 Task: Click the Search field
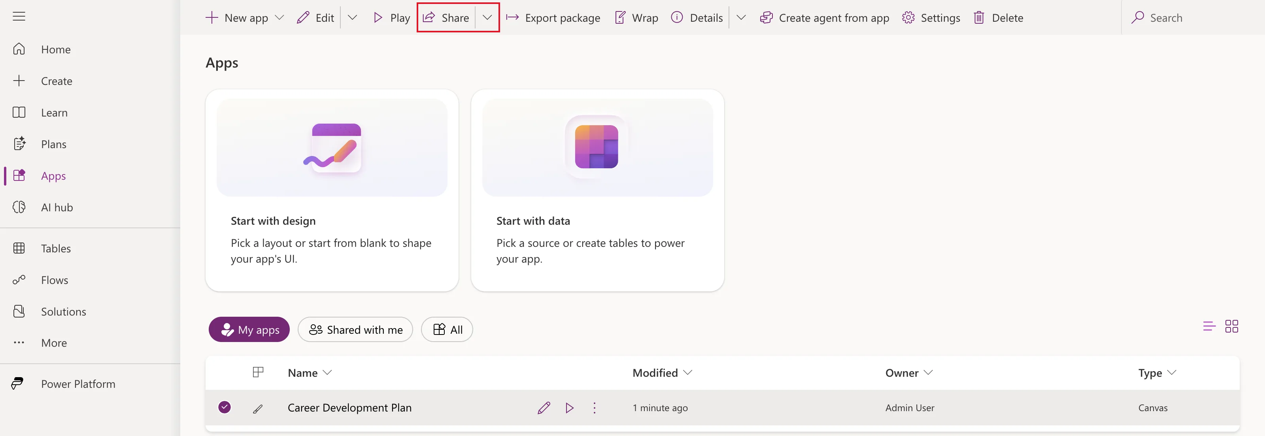click(1193, 18)
